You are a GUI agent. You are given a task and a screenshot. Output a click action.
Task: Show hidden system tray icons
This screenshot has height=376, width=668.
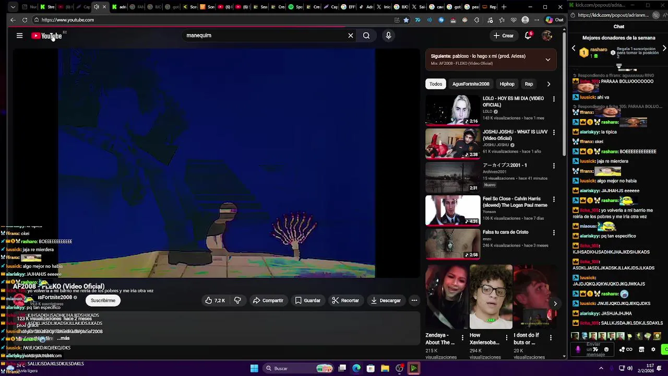(x=601, y=368)
